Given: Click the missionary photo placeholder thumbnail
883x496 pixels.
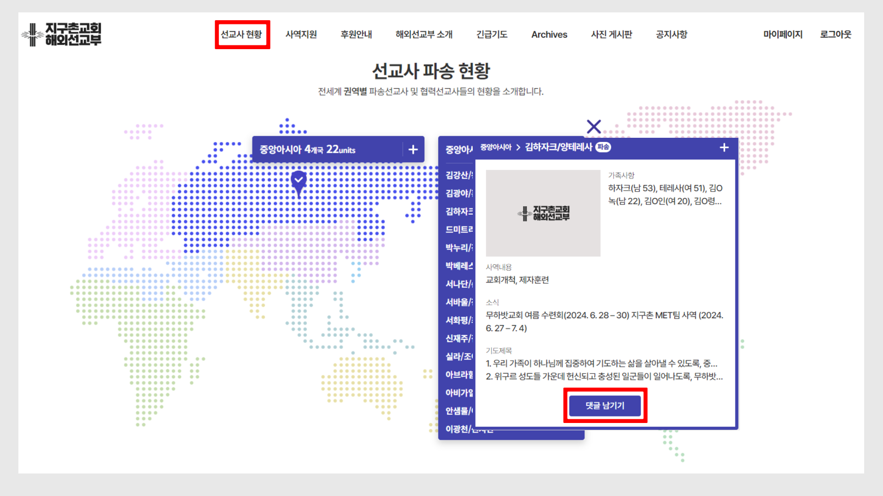Looking at the screenshot, I should pos(543,213).
